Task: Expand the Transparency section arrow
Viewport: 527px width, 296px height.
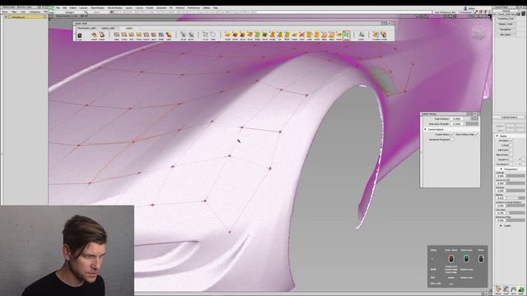Action: tap(501, 169)
